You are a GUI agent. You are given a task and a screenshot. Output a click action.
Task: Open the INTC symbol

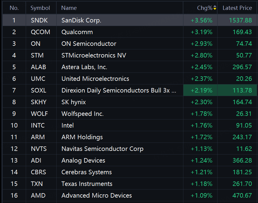[38, 125]
